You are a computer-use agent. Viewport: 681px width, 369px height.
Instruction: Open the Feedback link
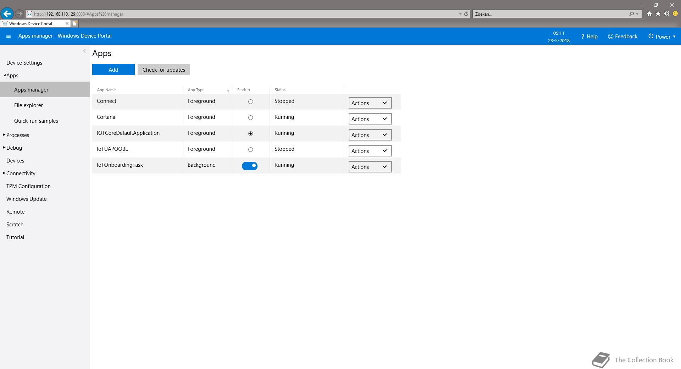pos(622,37)
